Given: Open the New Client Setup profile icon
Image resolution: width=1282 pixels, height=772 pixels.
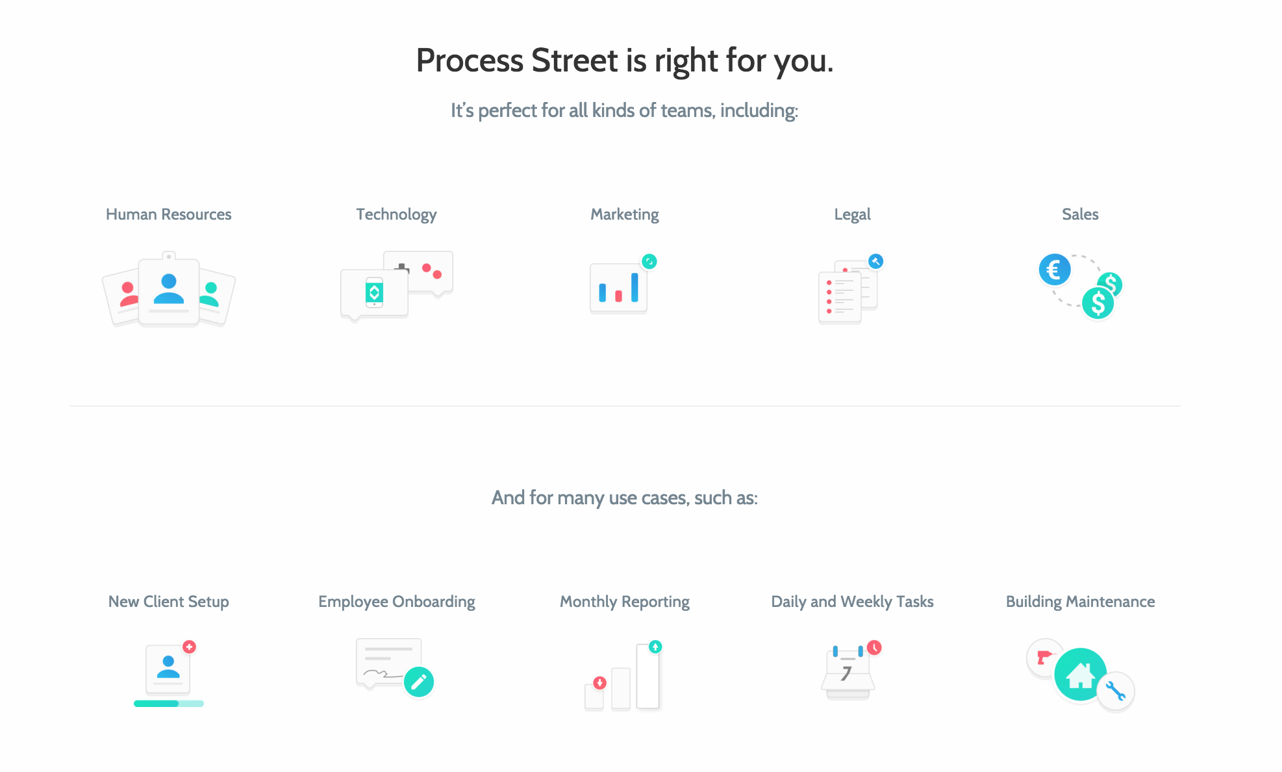Looking at the screenshot, I should pyautogui.click(x=169, y=673).
